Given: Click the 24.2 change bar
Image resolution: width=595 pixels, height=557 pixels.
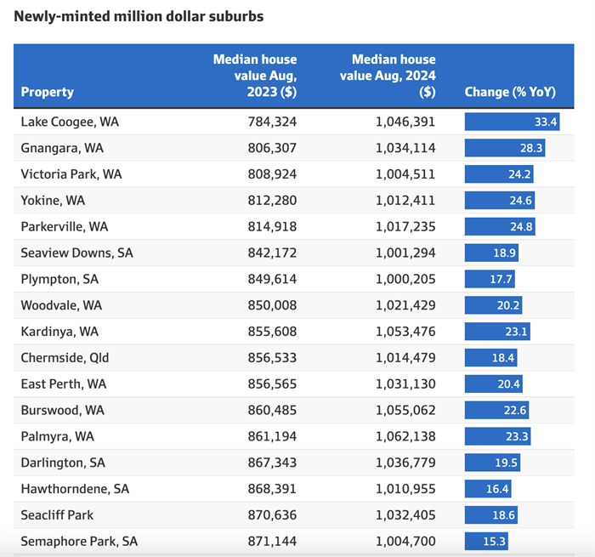Looking at the screenshot, I should tap(499, 174).
